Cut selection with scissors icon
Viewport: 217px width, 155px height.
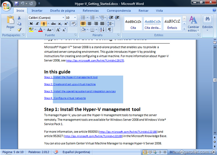(19, 18)
